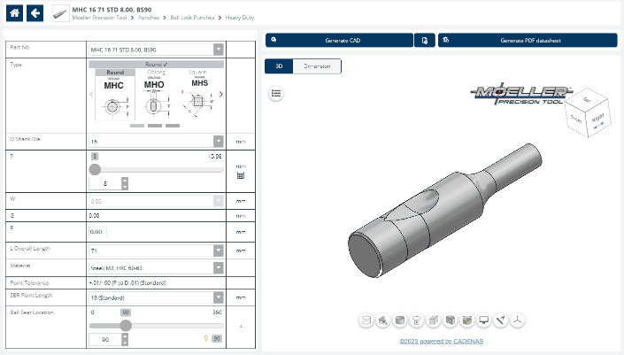Screen dimensions: 624x355
Task: Open the 3D viewer list menu icon
Action: pyautogui.click(x=276, y=92)
